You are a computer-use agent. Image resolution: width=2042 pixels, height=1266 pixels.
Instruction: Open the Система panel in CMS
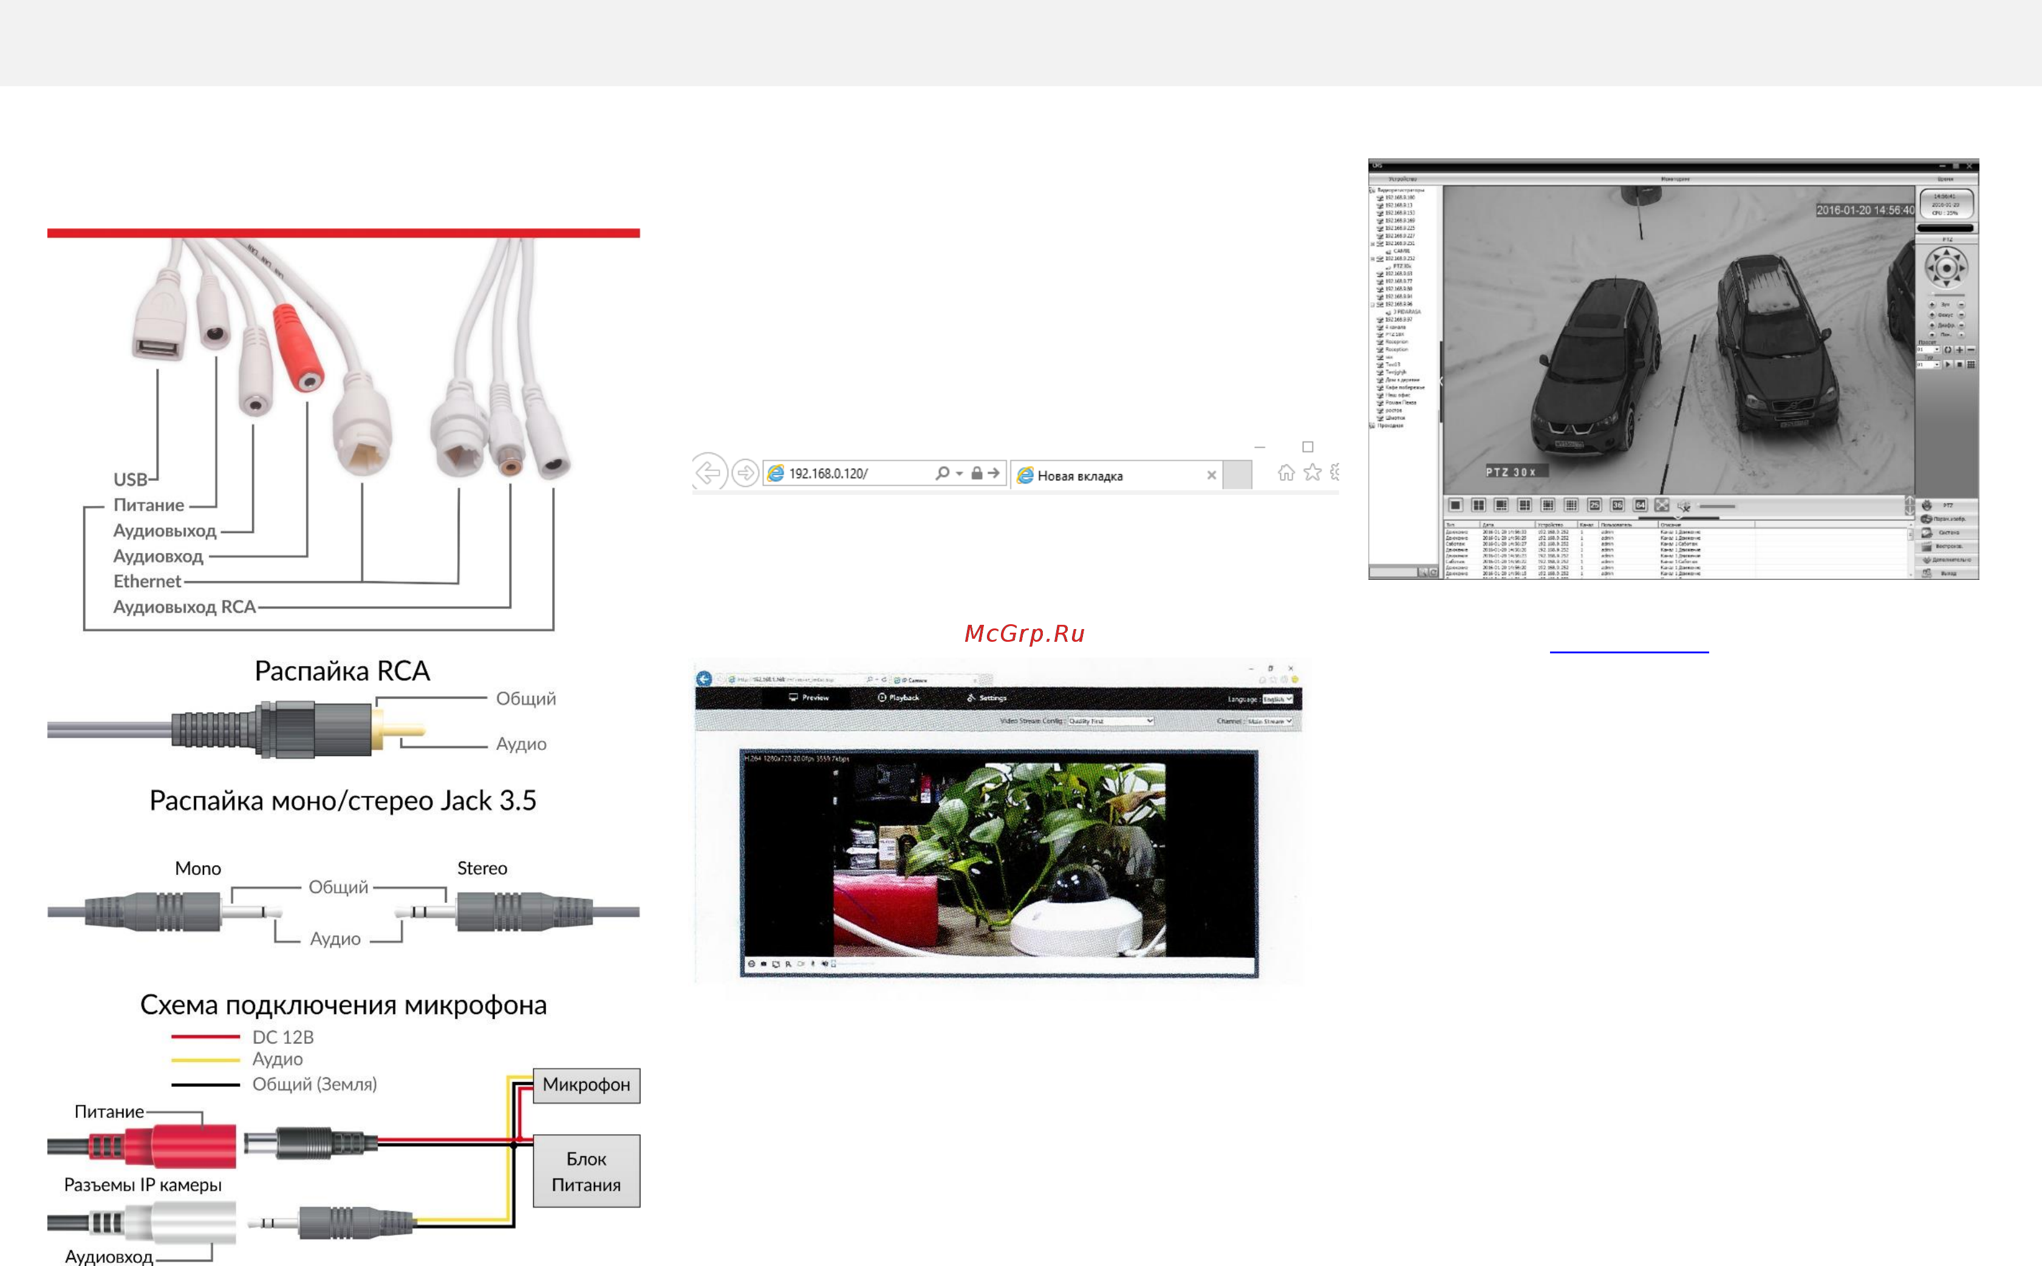(x=1947, y=533)
